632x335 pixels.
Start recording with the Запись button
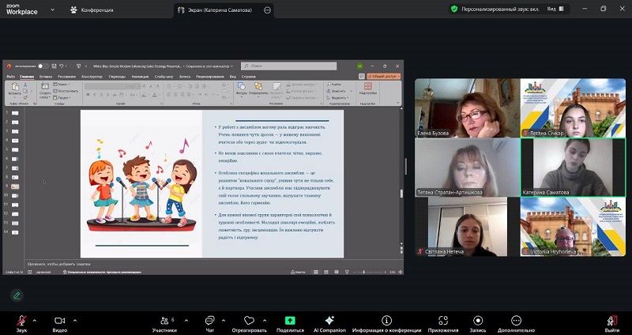click(476, 321)
